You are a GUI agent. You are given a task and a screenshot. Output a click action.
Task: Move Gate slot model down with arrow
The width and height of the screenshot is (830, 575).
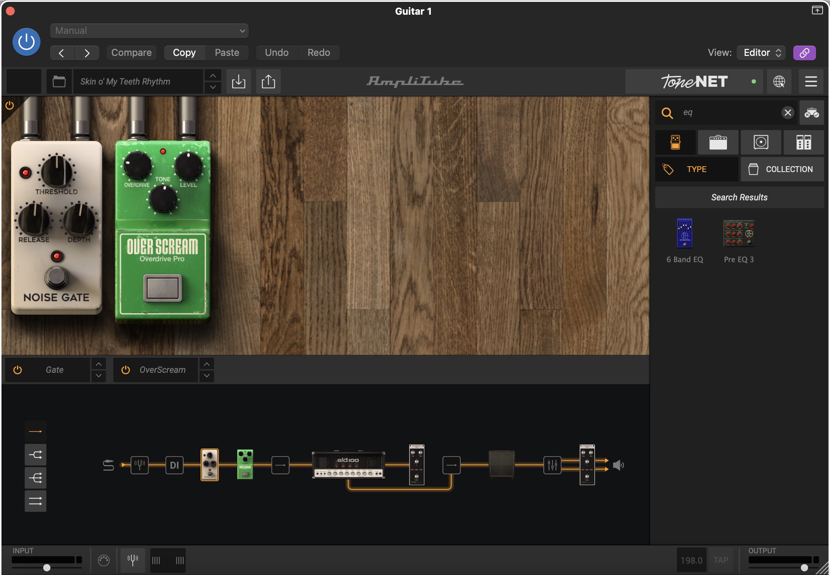pos(98,376)
